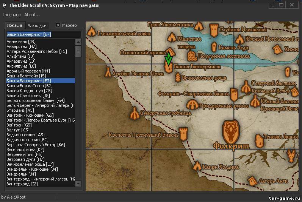Select Башня Кредлстоун [C5] entry
Screen dimensions: 302x202
click(x=41, y=91)
